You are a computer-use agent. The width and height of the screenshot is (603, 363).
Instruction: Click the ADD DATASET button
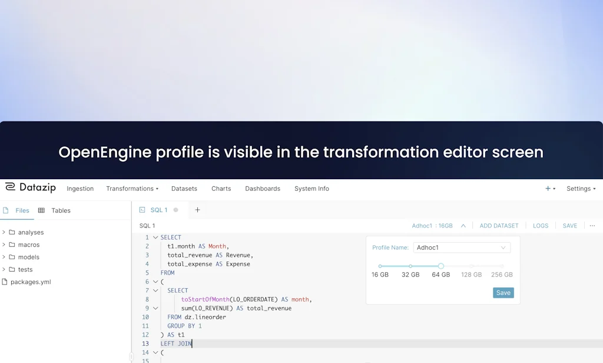tap(499, 226)
